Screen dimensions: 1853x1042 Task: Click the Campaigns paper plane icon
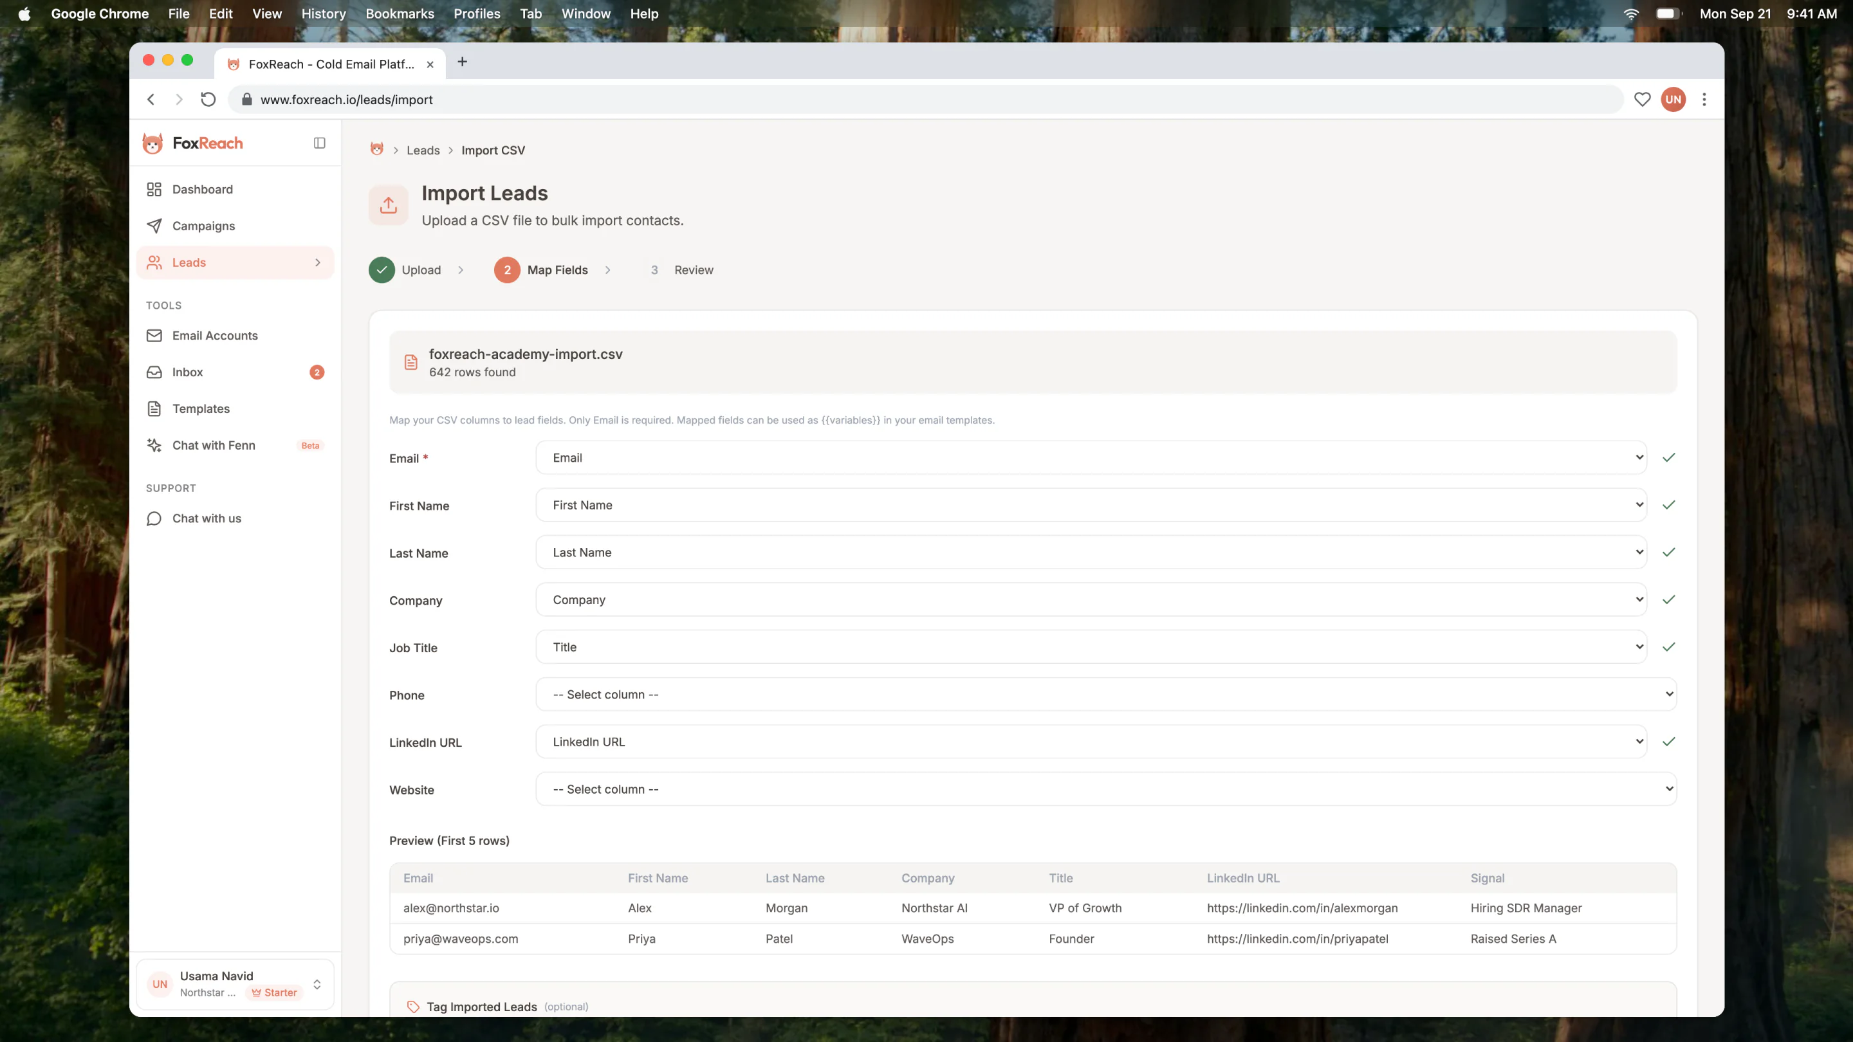coord(154,226)
